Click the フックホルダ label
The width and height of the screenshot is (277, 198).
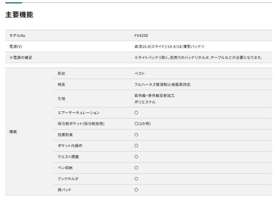coord(68,179)
